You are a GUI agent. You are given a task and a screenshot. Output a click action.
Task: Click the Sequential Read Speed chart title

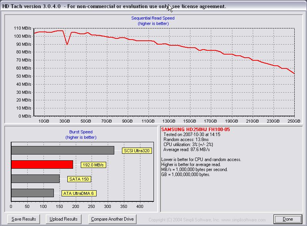pyautogui.click(x=153, y=18)
